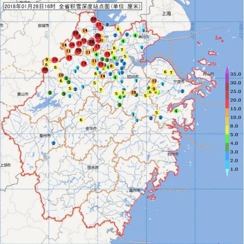Screen dimensions: 244x244
Task: Click the 20 marker on the Taihu lakeshore
Action: tap(94, 20)
